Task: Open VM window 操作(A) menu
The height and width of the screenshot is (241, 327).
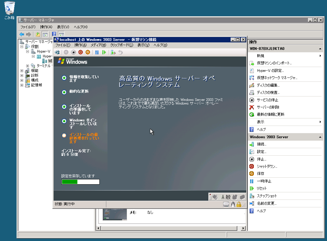Action: [x=80, y=45]
